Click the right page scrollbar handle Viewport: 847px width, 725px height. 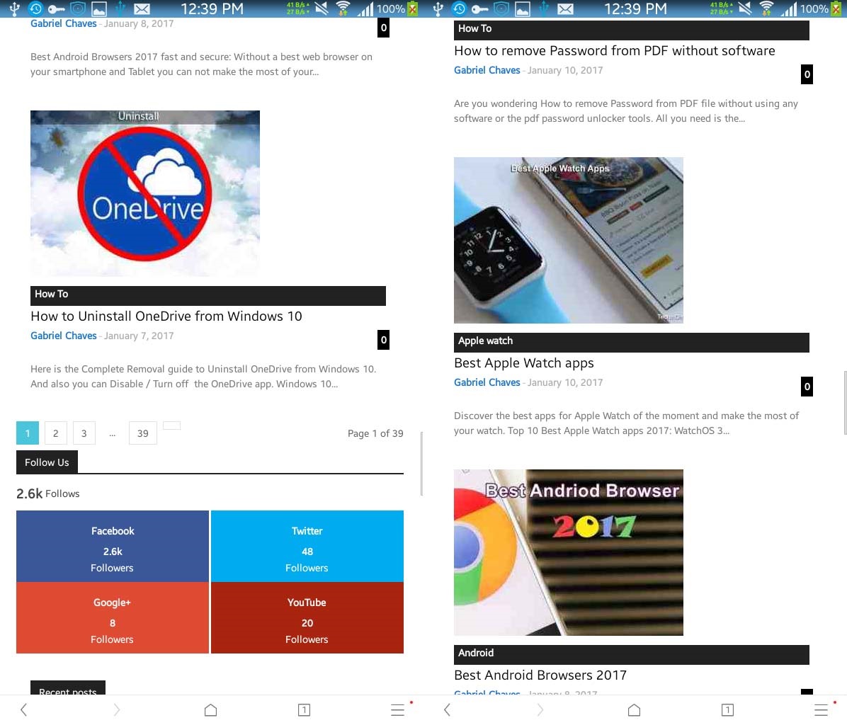(x=845, y=403)
